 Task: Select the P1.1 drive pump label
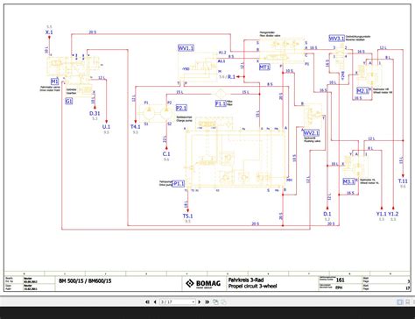tap(179, 184)
